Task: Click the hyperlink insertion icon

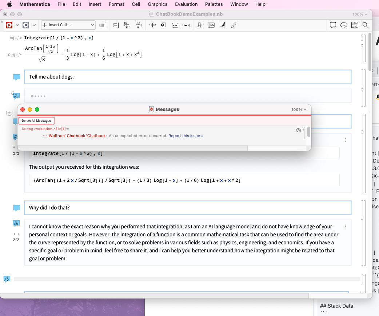Action: pyautogui.click(x=233, y=25)
